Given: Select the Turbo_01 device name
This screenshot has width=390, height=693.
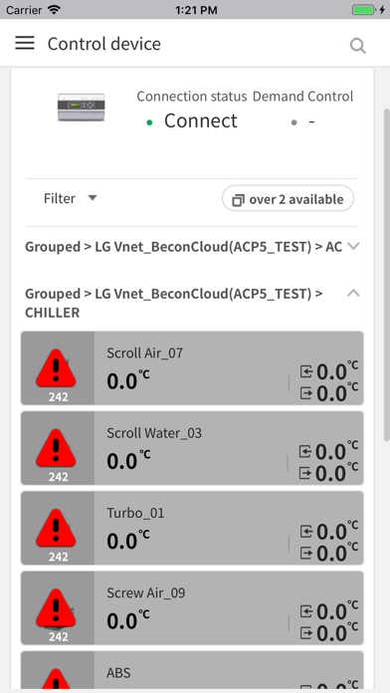Looking at the screenshot, I should coord(135,513).
